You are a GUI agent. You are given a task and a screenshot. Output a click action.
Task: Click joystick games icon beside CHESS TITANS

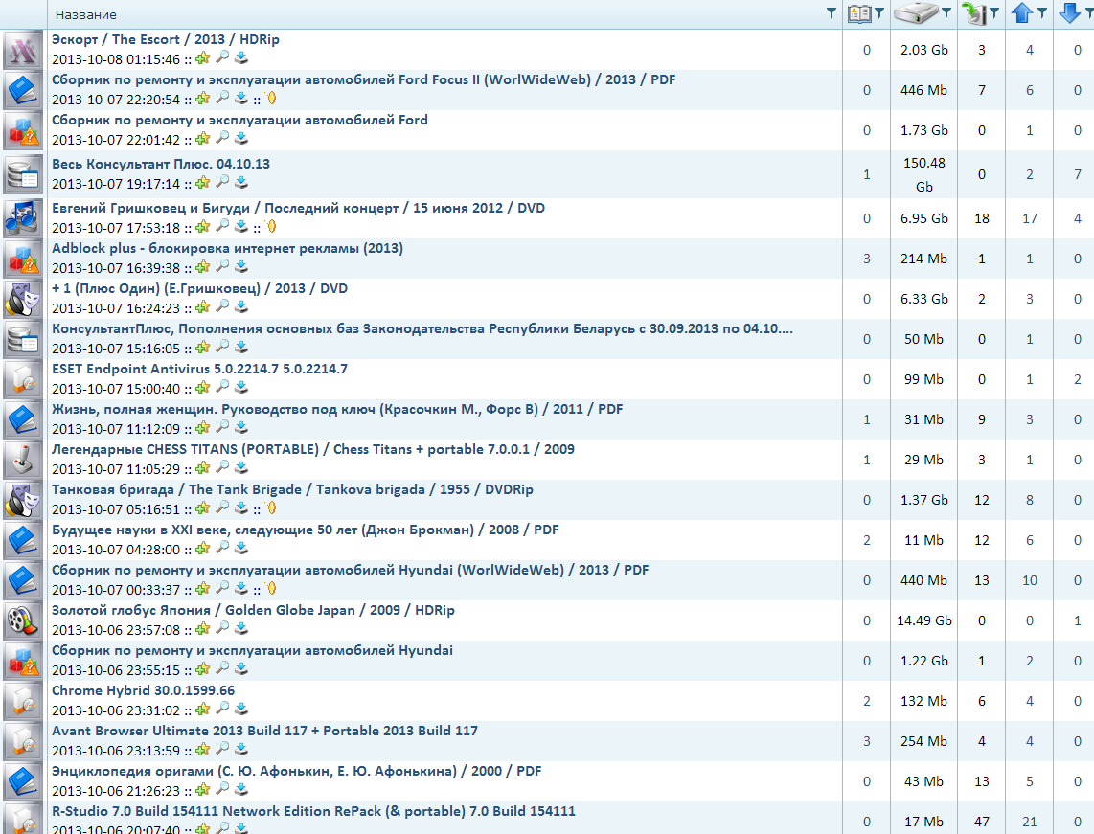(23, 460)
